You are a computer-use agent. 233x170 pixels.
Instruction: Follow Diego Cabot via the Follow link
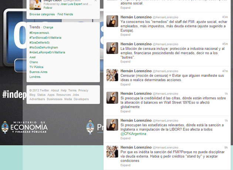[48, 8]
